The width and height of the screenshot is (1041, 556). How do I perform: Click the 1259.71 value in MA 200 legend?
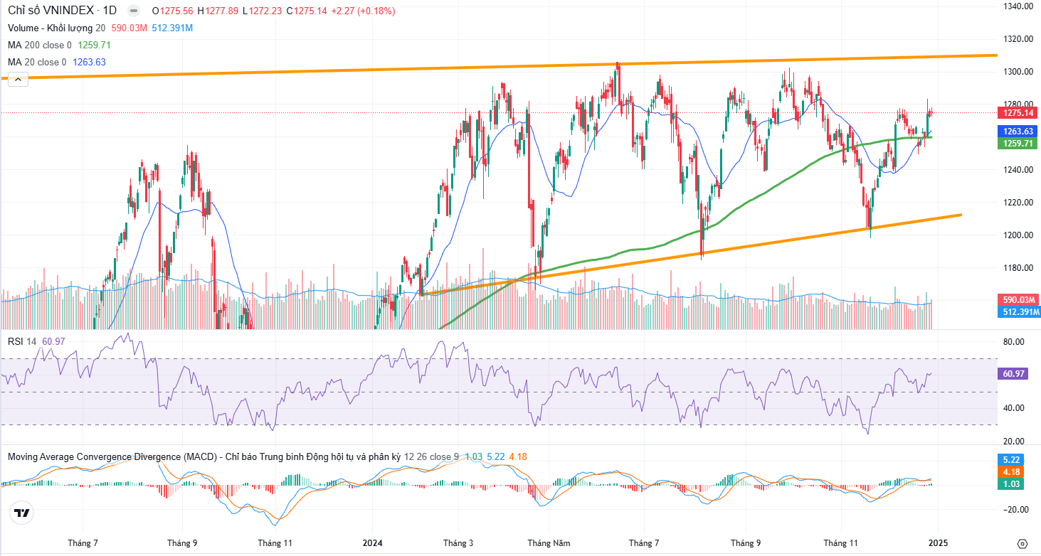(x=94, y=45)
